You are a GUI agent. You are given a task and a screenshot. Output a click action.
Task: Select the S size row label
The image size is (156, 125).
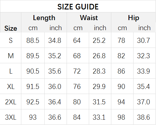pyautogui.click(x=11, y=40)
